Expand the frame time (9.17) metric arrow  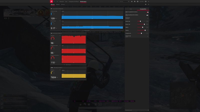point(60,21)
